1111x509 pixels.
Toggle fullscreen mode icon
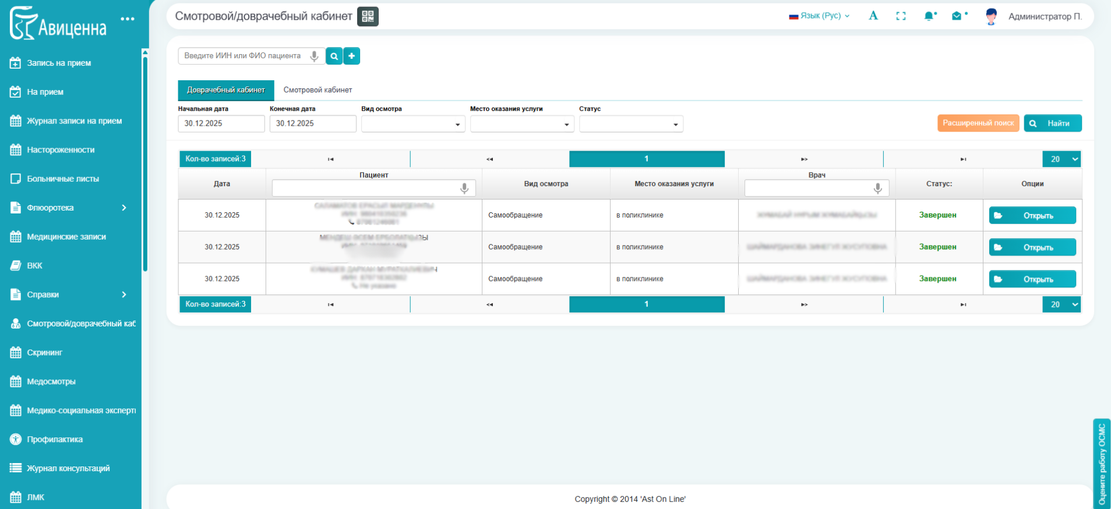(901, 16)
